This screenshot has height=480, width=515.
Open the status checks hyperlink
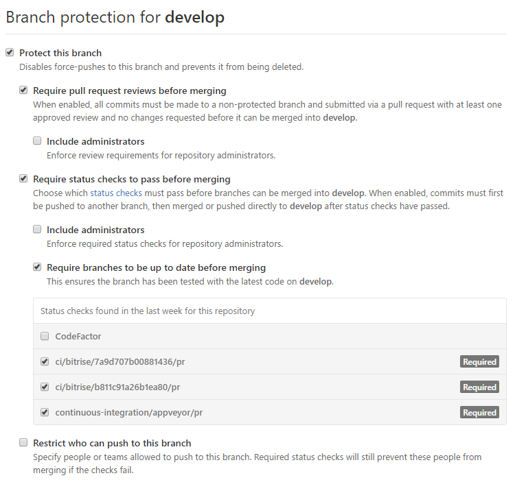[116, 193]
